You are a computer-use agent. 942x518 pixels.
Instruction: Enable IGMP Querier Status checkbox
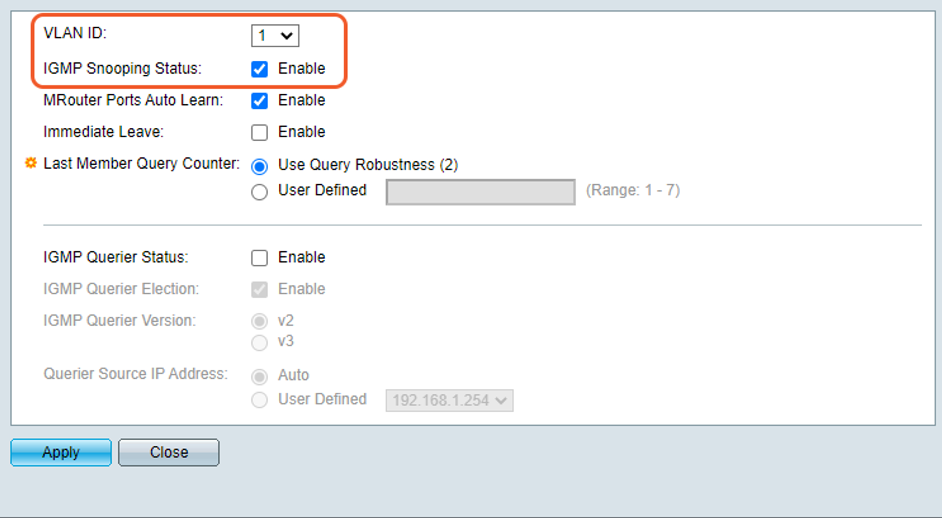(259, 258)
